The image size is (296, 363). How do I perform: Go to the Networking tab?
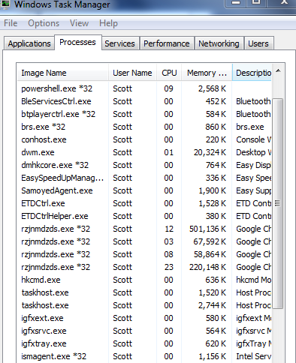(219, 43)
